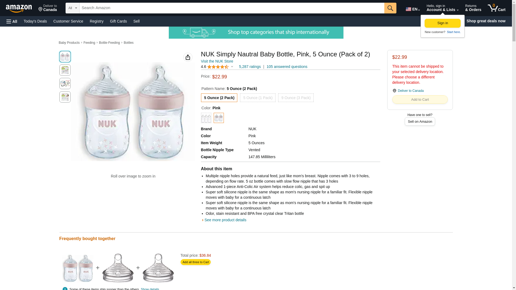Choose the Pink color swatch

(x=218, y=118)
